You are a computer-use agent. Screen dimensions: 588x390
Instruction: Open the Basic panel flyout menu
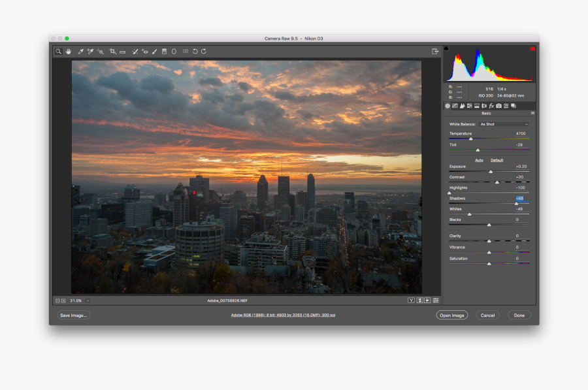[x=533, y=113]
